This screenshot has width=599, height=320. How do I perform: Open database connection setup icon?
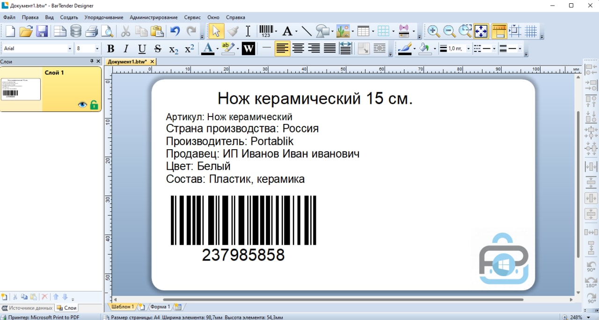[76, 31]
